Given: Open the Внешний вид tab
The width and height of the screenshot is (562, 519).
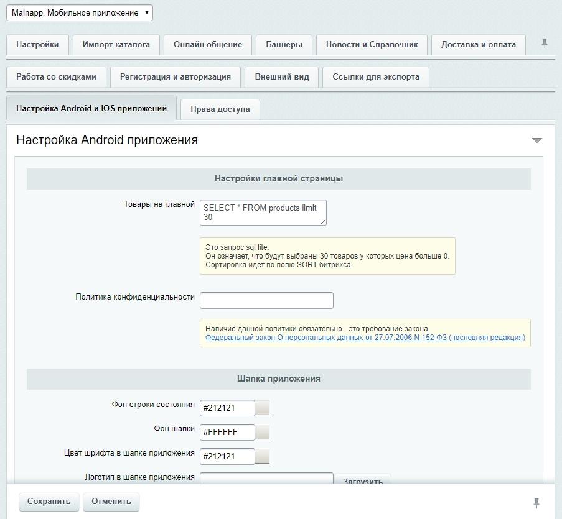Looking at the screenshot, I should pyautogui.click(x=282, y=76).
